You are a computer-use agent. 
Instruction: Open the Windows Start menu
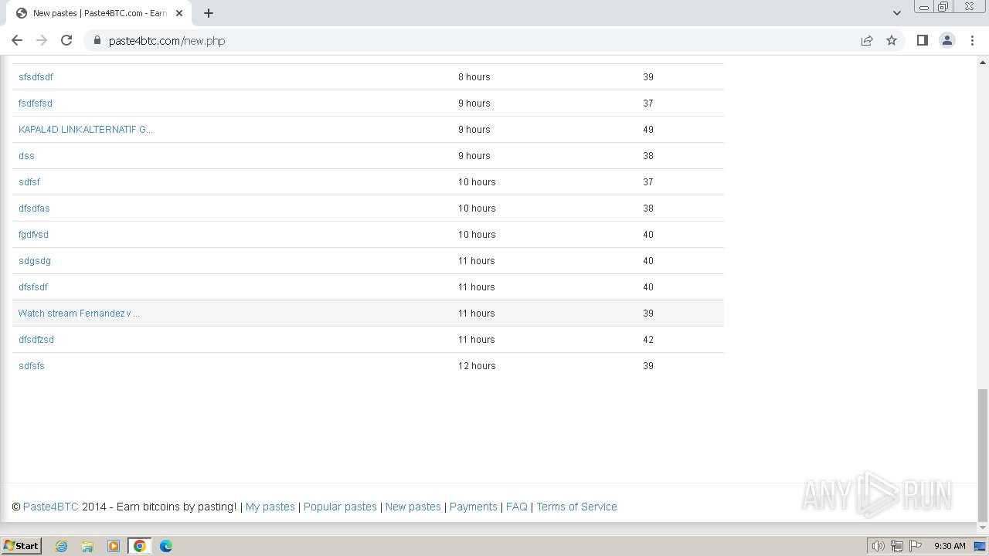point(22,546)
